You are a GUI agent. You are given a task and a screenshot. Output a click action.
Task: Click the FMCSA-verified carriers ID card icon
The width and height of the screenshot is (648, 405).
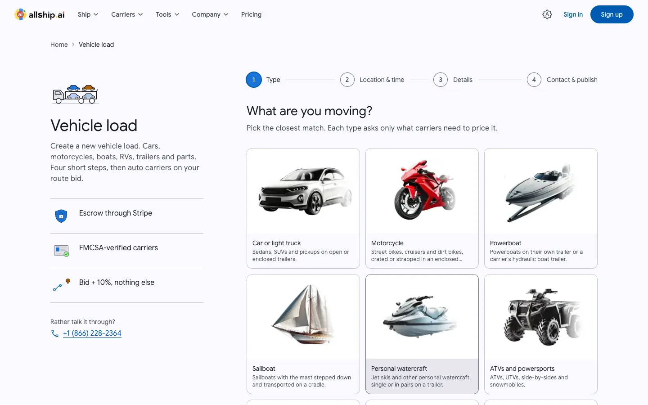pos(61,251)
